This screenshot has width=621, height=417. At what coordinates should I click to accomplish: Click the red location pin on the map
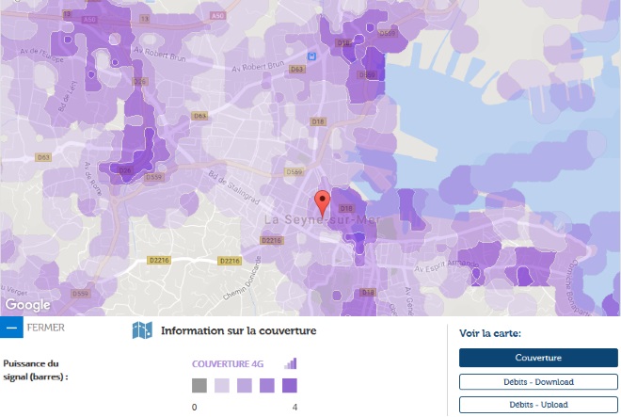pyautogui.click(x=322, y=203)
